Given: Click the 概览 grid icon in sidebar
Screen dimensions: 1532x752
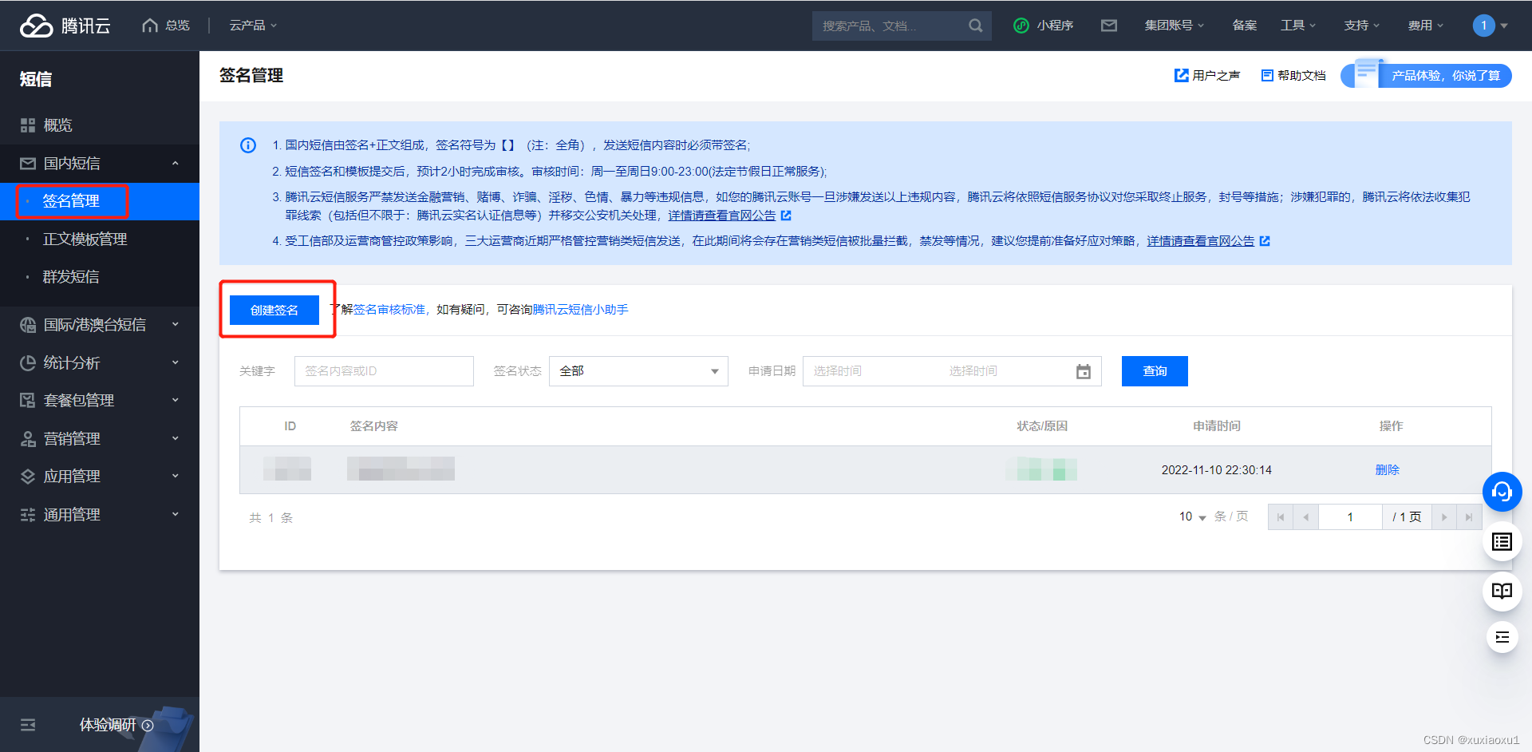Looking at the screenshot, I should [x=28, y=125].
